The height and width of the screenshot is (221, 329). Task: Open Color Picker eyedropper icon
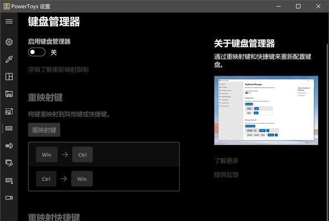pyautogui.click(x=9, y=59)
